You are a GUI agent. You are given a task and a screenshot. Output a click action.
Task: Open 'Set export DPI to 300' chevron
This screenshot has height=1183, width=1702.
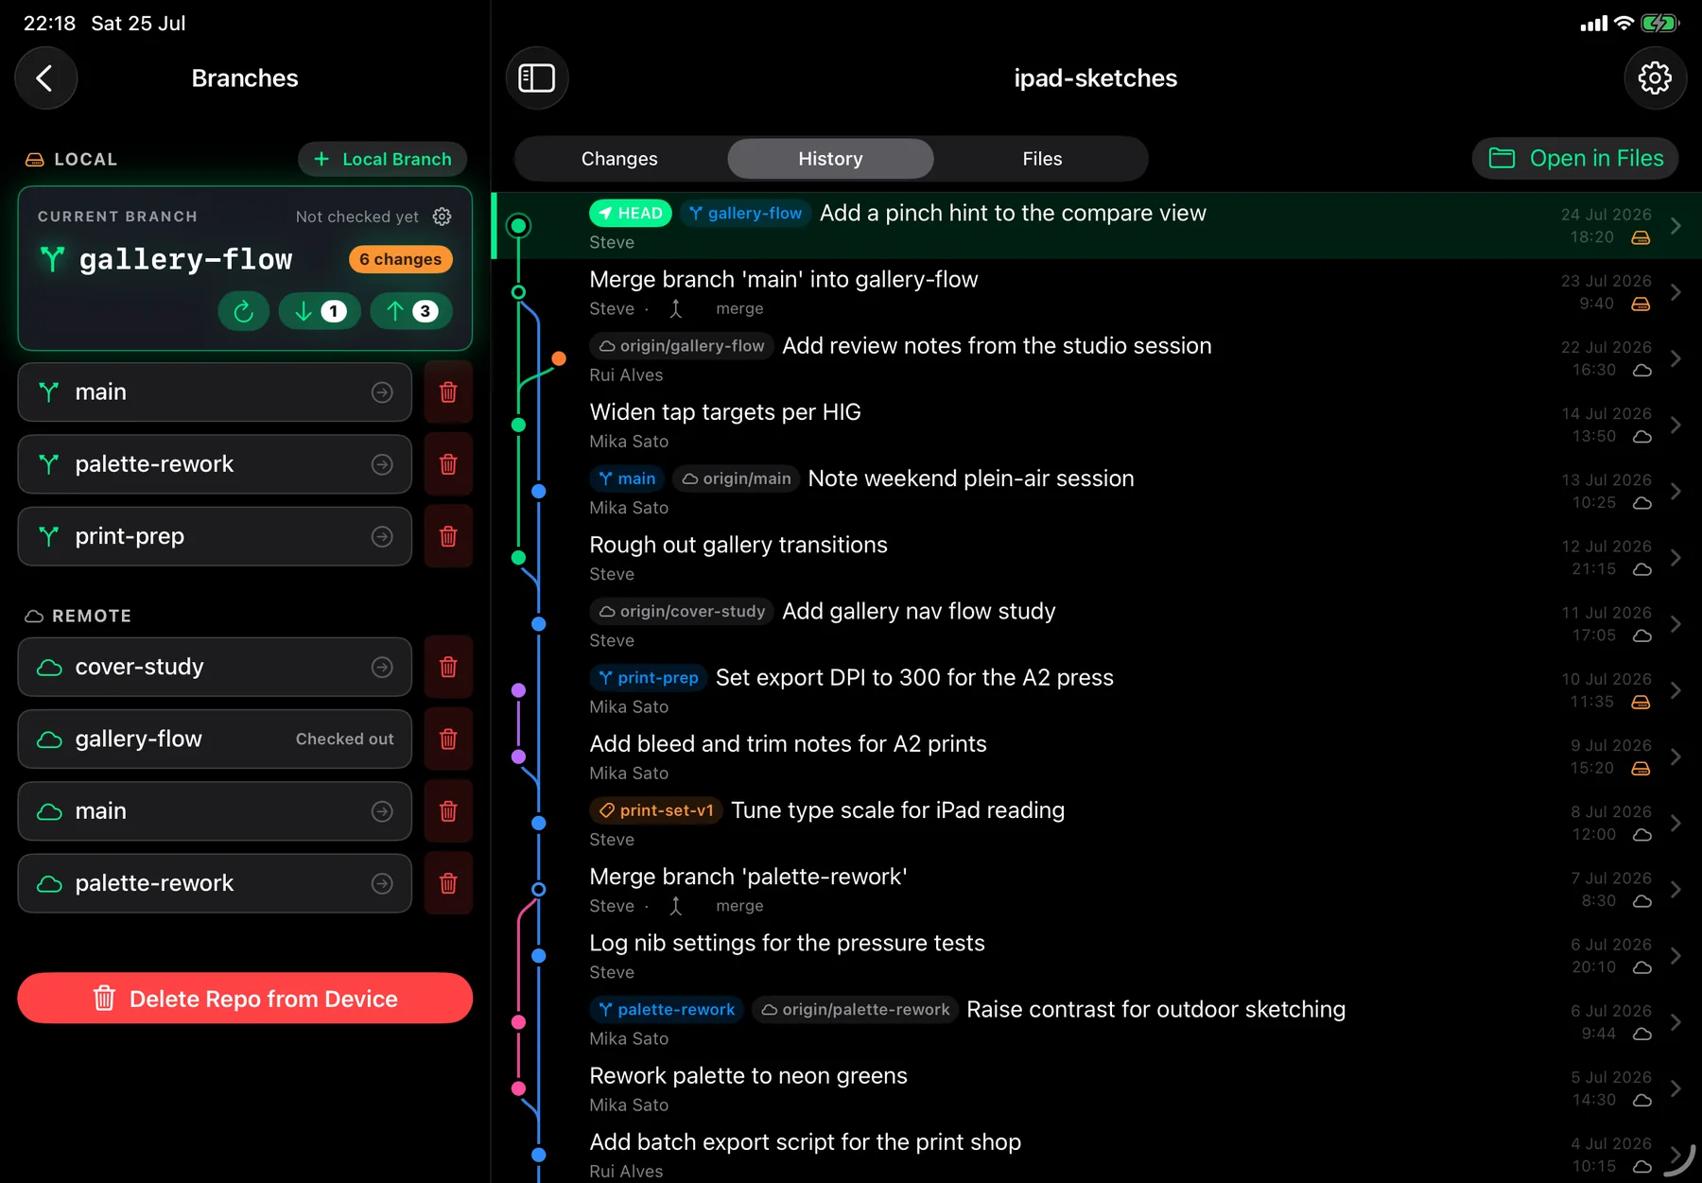tap(1676, 690)
